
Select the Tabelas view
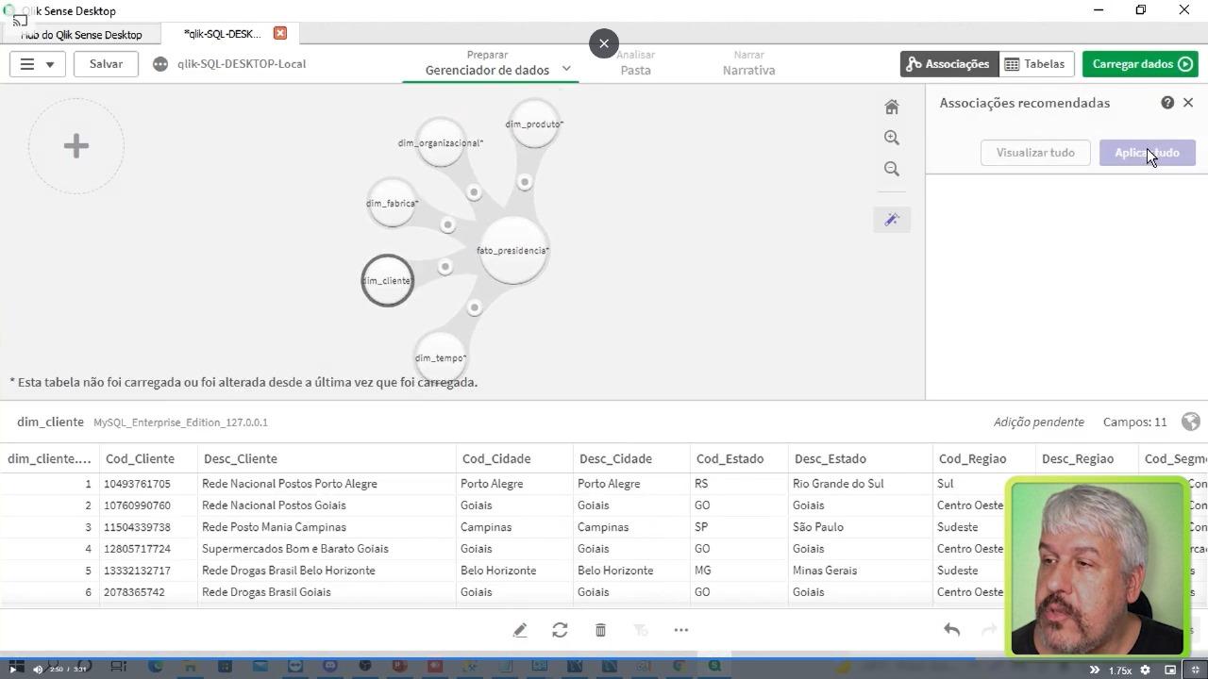point(1034,64)
